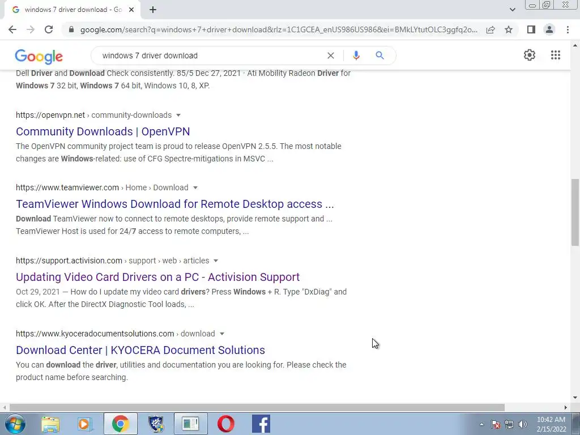Open TeamViewer Windows Download result
Viewport: 580px width, 435px height.
(175, 204)
